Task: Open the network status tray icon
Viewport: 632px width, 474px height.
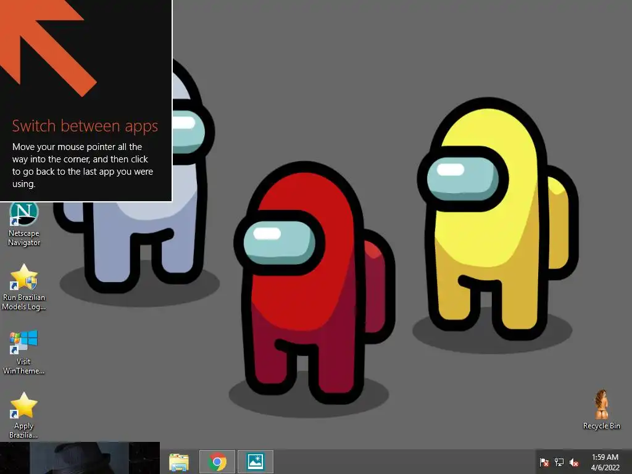Action: point(559,462)
